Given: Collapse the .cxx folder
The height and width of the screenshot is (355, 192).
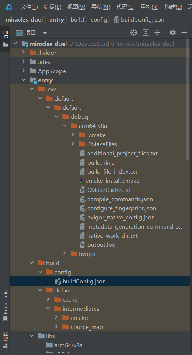Looking at the screenshot, I should click(x=32, y=89).
